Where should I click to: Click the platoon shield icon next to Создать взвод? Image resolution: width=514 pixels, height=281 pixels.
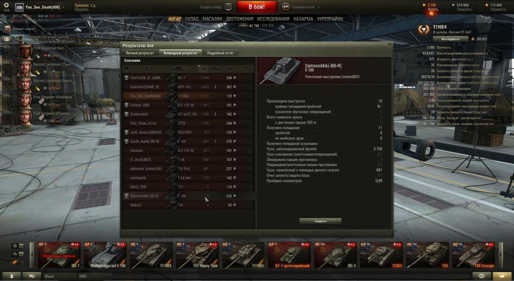tap(228, 7)
